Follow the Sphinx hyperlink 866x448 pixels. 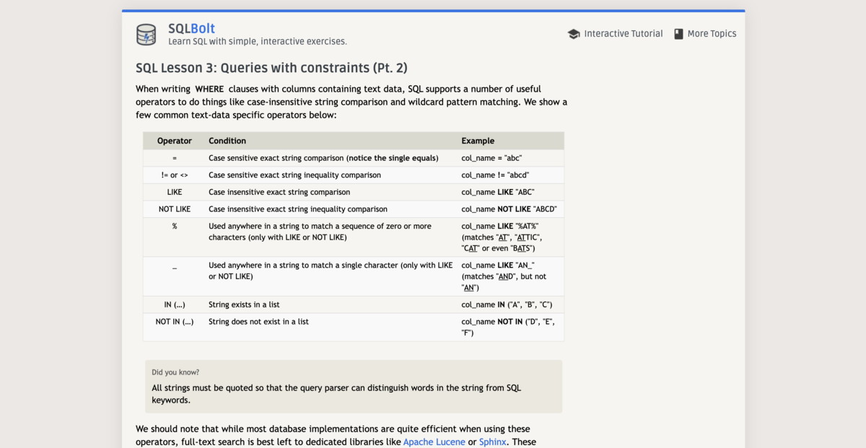pos(492,442)
